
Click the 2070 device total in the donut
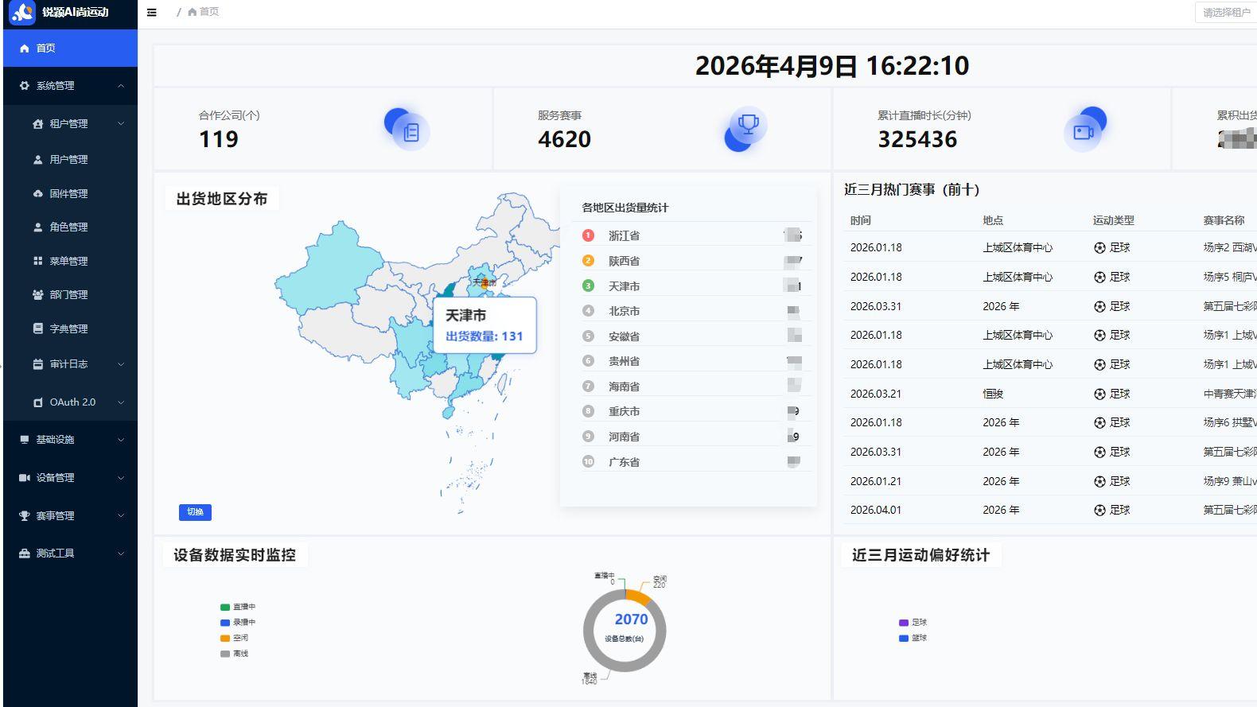631,620
